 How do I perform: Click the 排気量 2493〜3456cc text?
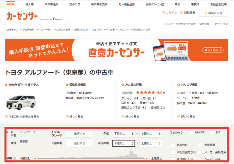(192, 103)
